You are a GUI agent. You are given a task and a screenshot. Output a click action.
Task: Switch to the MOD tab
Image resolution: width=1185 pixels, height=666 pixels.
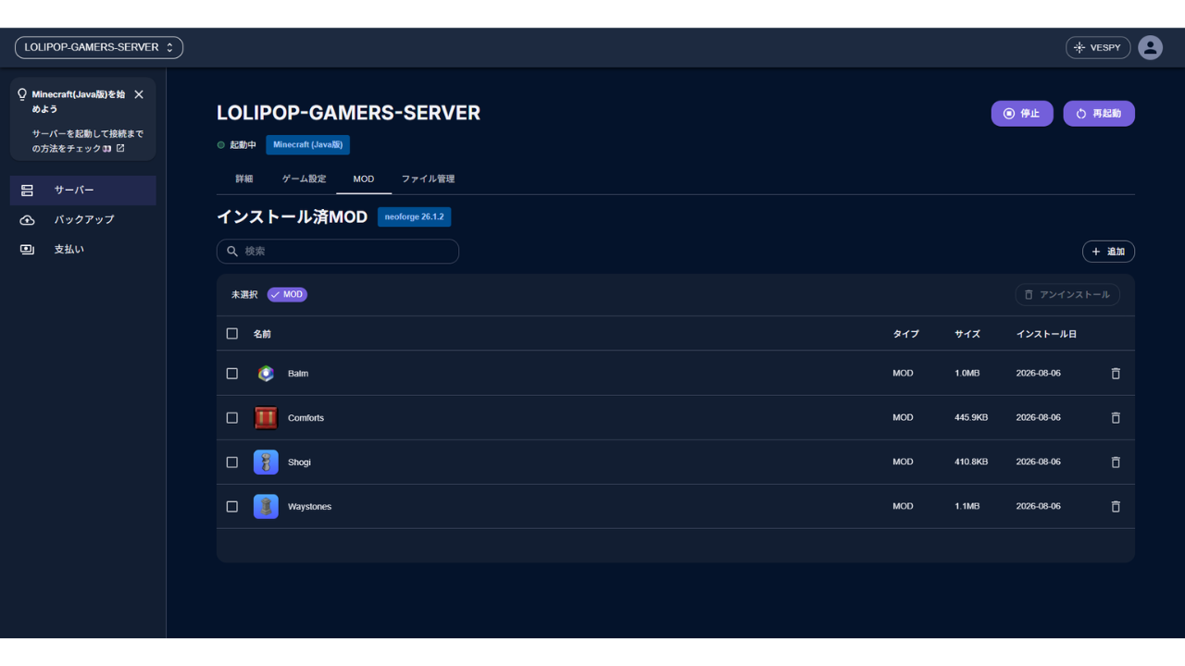[364, 179]
